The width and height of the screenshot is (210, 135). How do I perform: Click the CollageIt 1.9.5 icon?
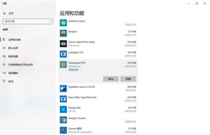click(63, 54)
